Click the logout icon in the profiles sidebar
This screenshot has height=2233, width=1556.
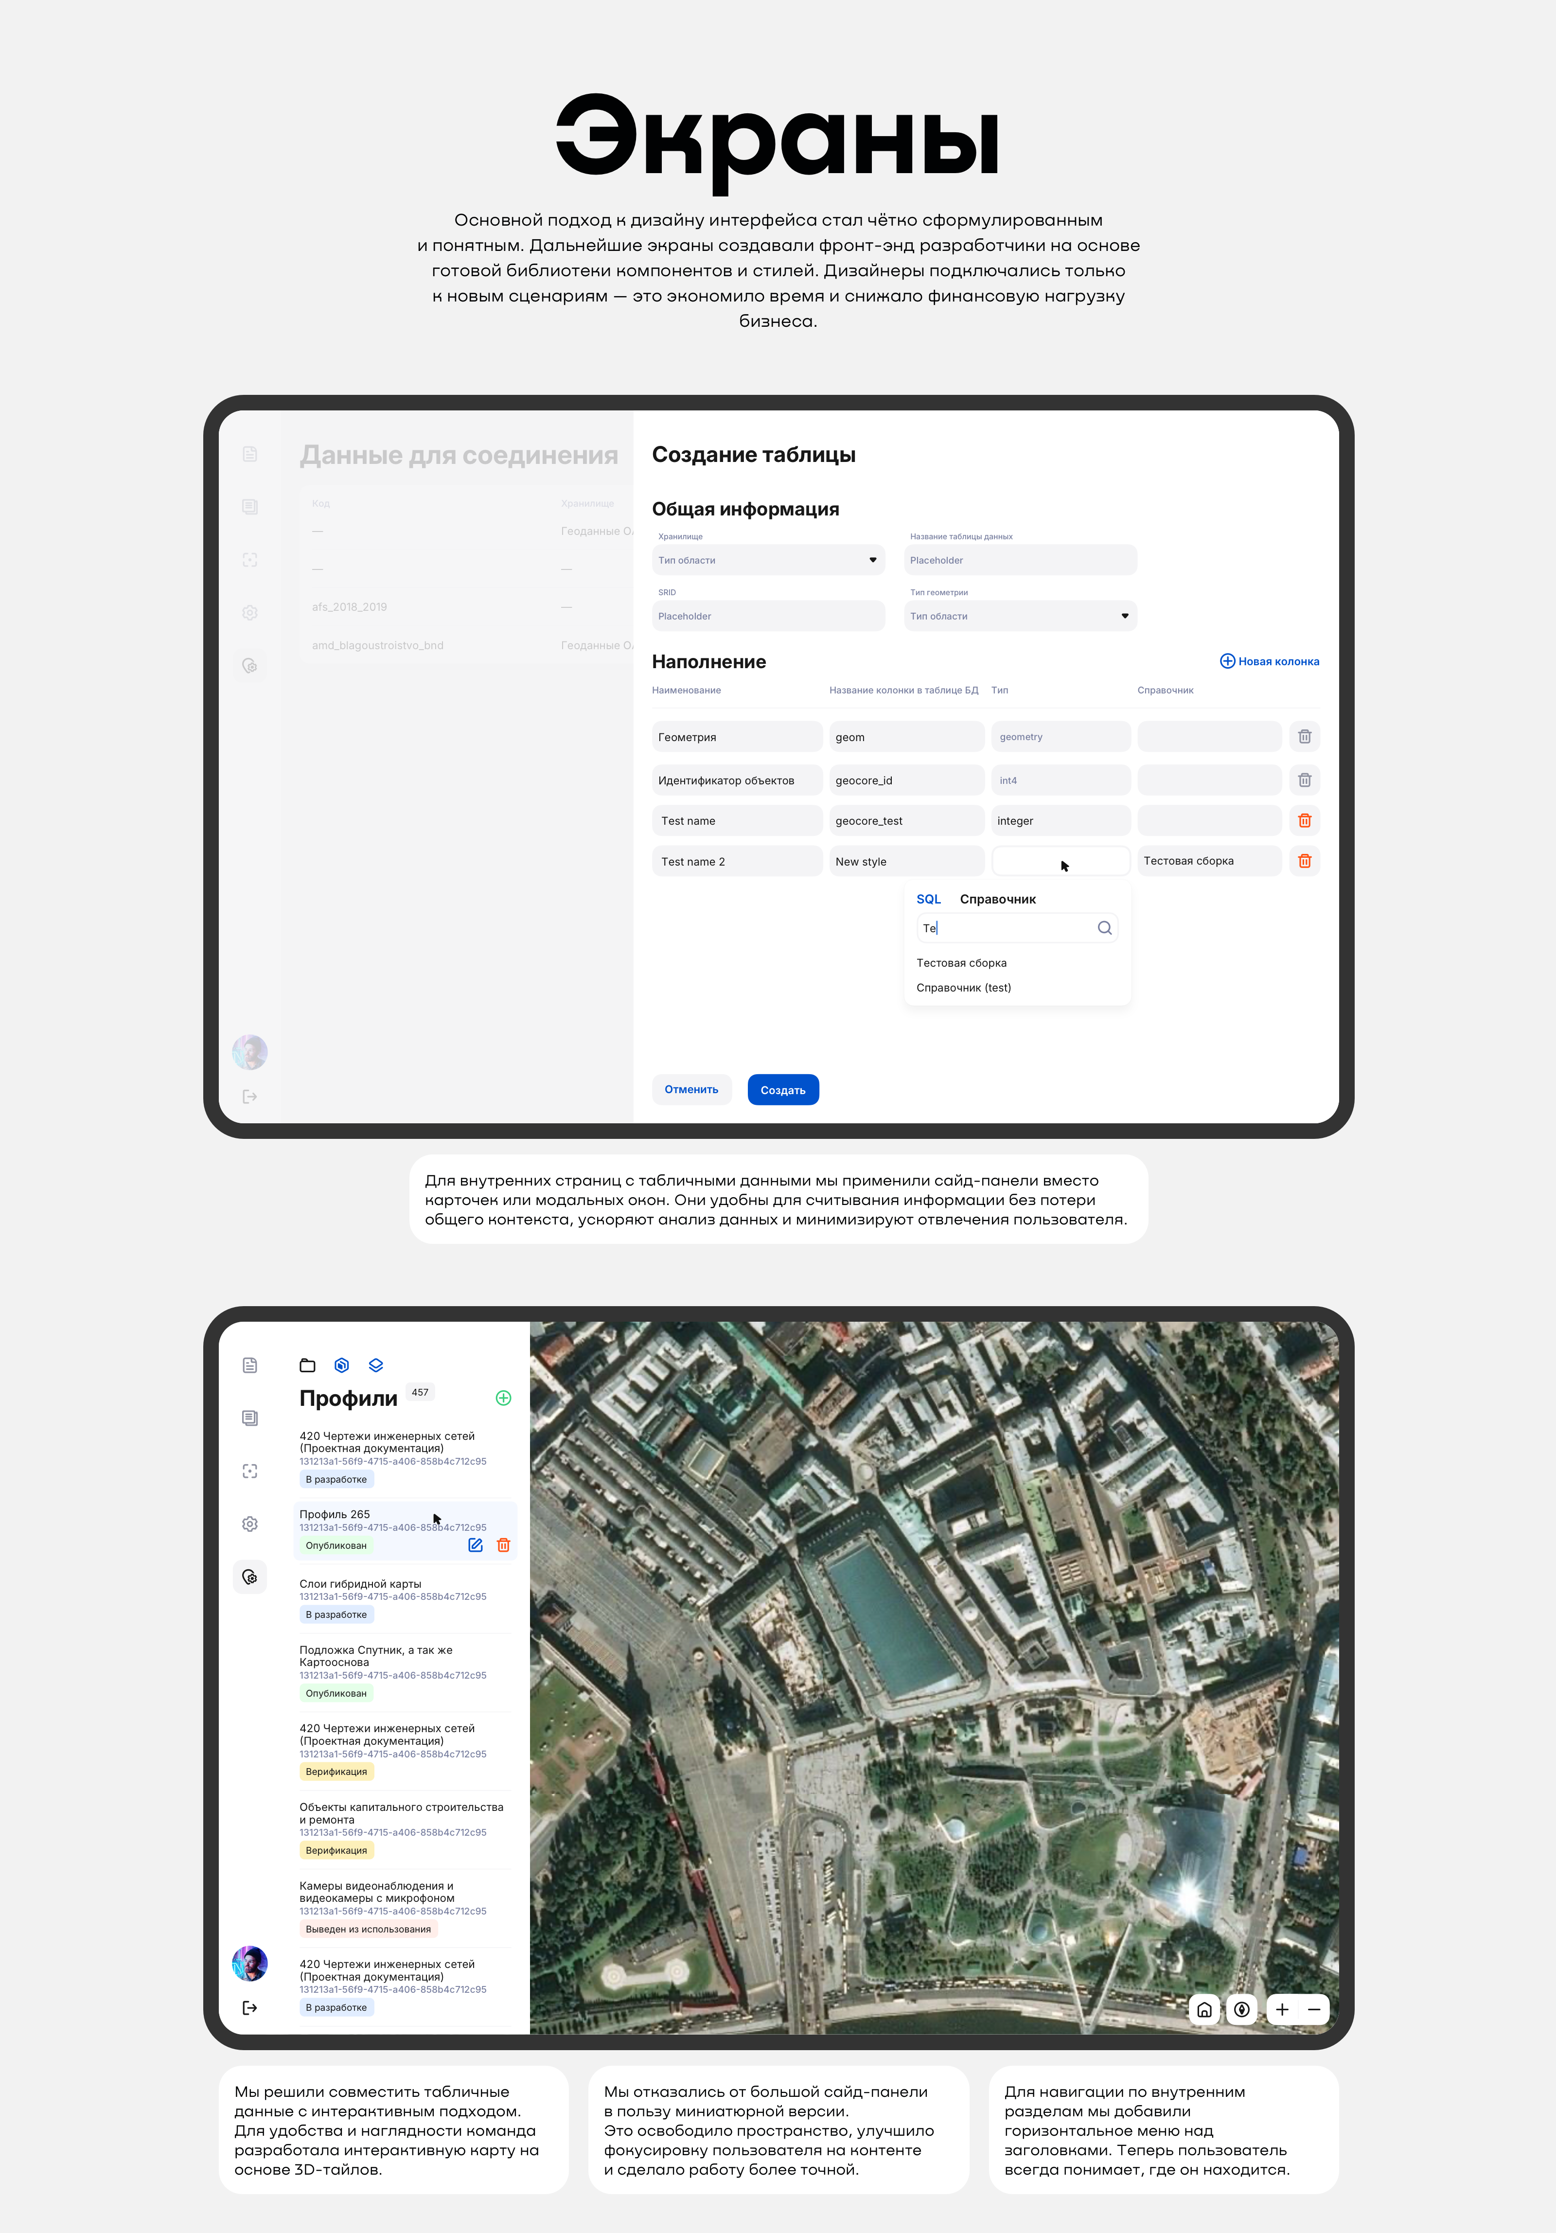(x=250, y=2007)
